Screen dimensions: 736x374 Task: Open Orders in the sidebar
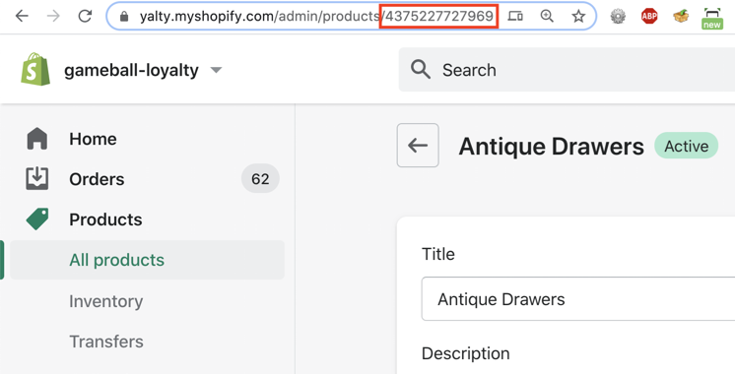tap(97, 179)
